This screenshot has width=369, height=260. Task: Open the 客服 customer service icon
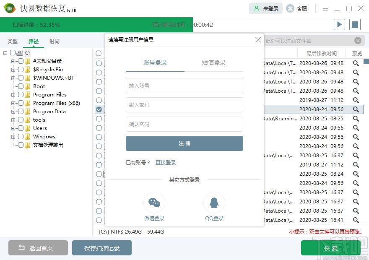290,9
